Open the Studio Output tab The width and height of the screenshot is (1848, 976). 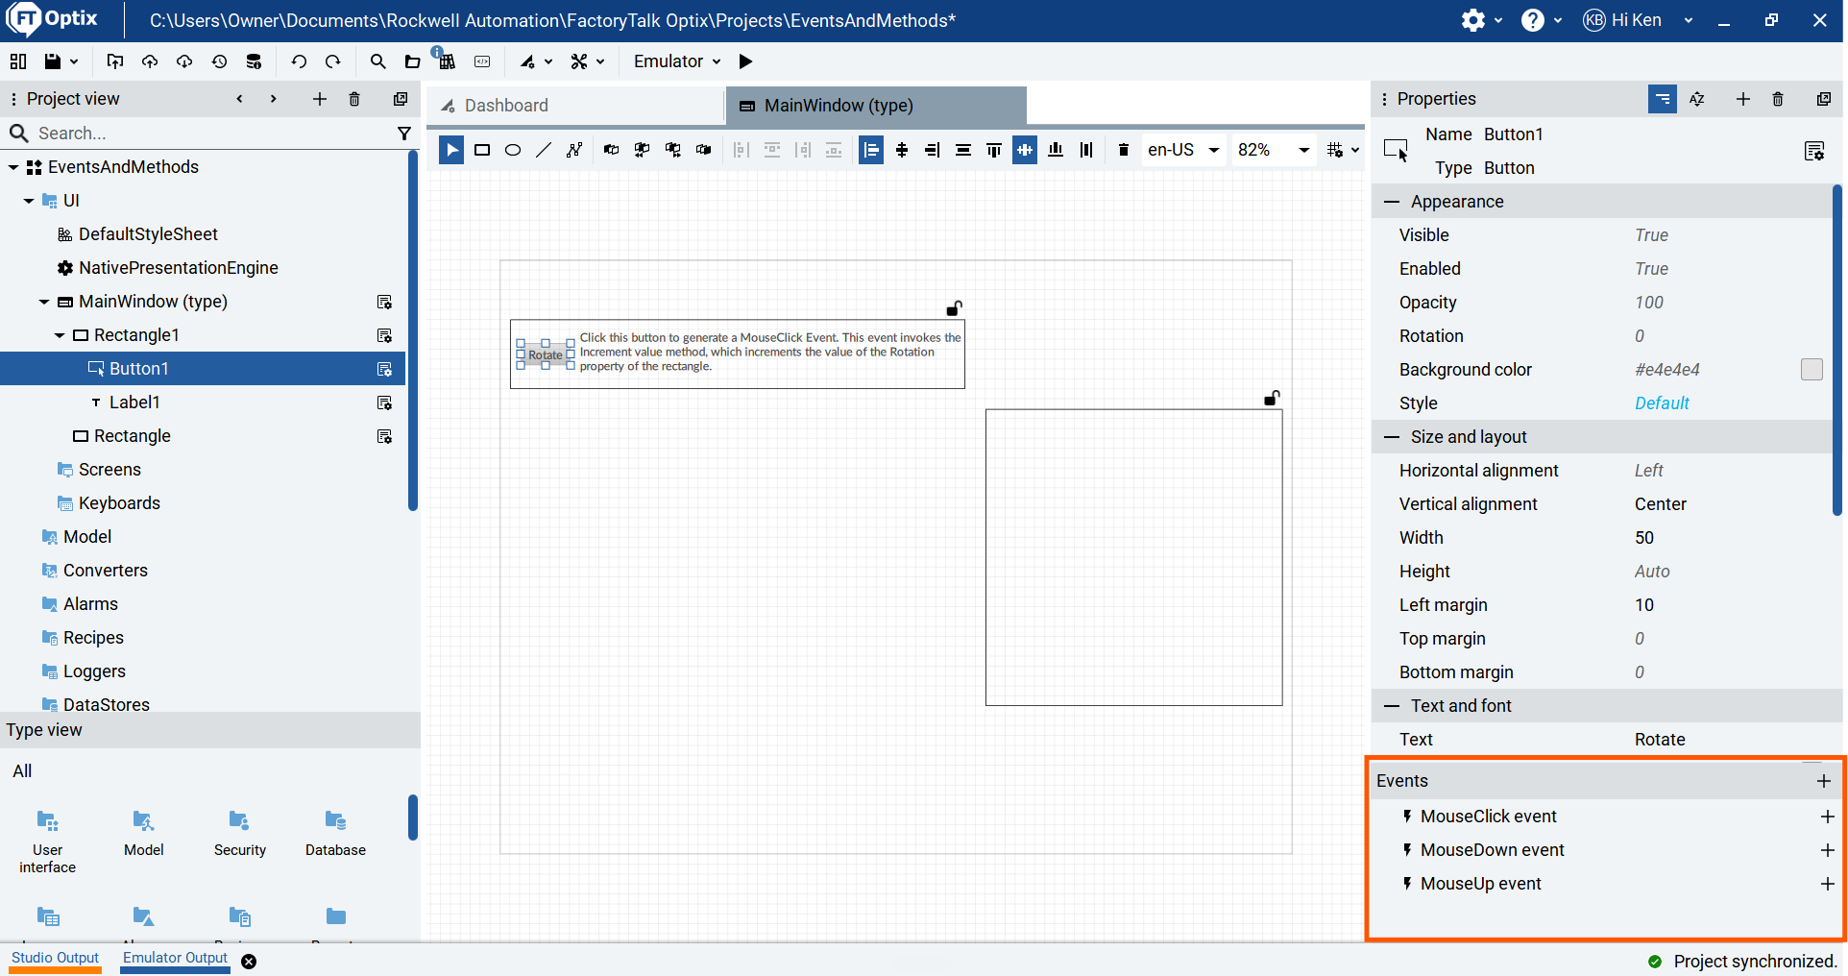[56, 959]
